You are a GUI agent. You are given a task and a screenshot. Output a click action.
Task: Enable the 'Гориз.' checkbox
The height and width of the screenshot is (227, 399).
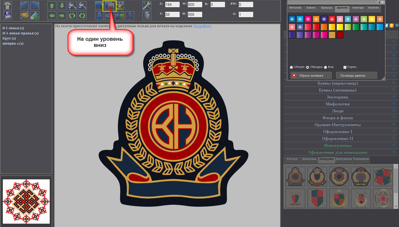point(345,67)
